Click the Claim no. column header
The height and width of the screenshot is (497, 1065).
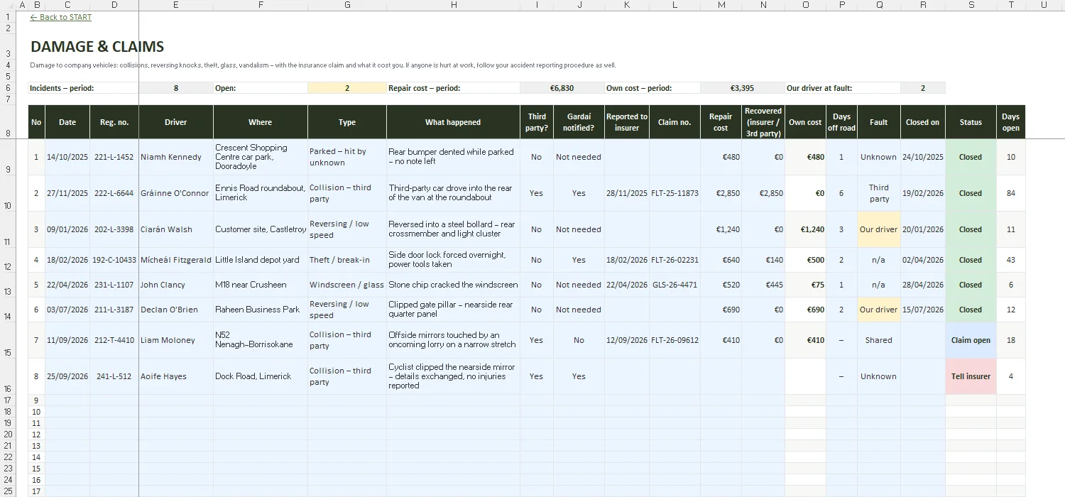[674, 122]
